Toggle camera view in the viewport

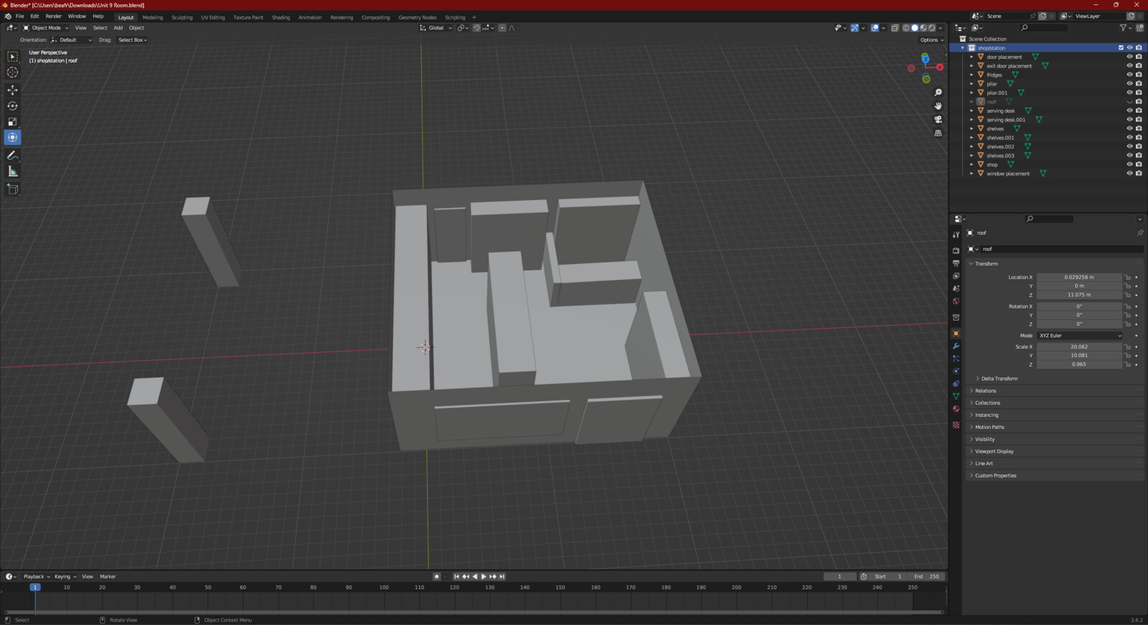point(938,119)
